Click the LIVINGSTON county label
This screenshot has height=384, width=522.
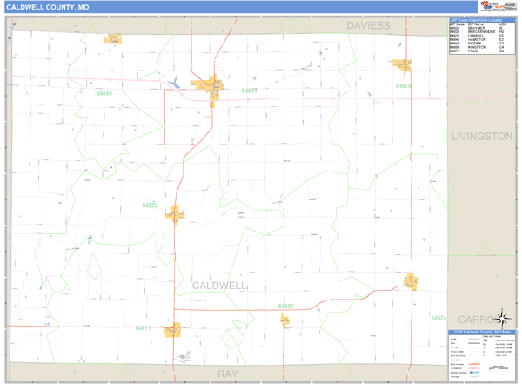481,136
